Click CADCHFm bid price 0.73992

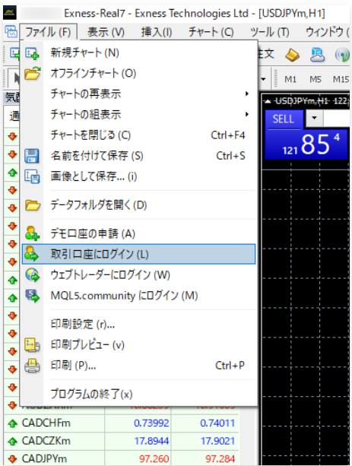click(151, 423)
